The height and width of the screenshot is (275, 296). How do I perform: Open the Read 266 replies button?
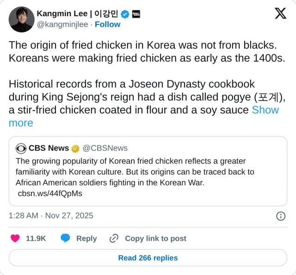148,258
